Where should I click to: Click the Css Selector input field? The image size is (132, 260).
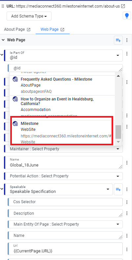(65, 202)
